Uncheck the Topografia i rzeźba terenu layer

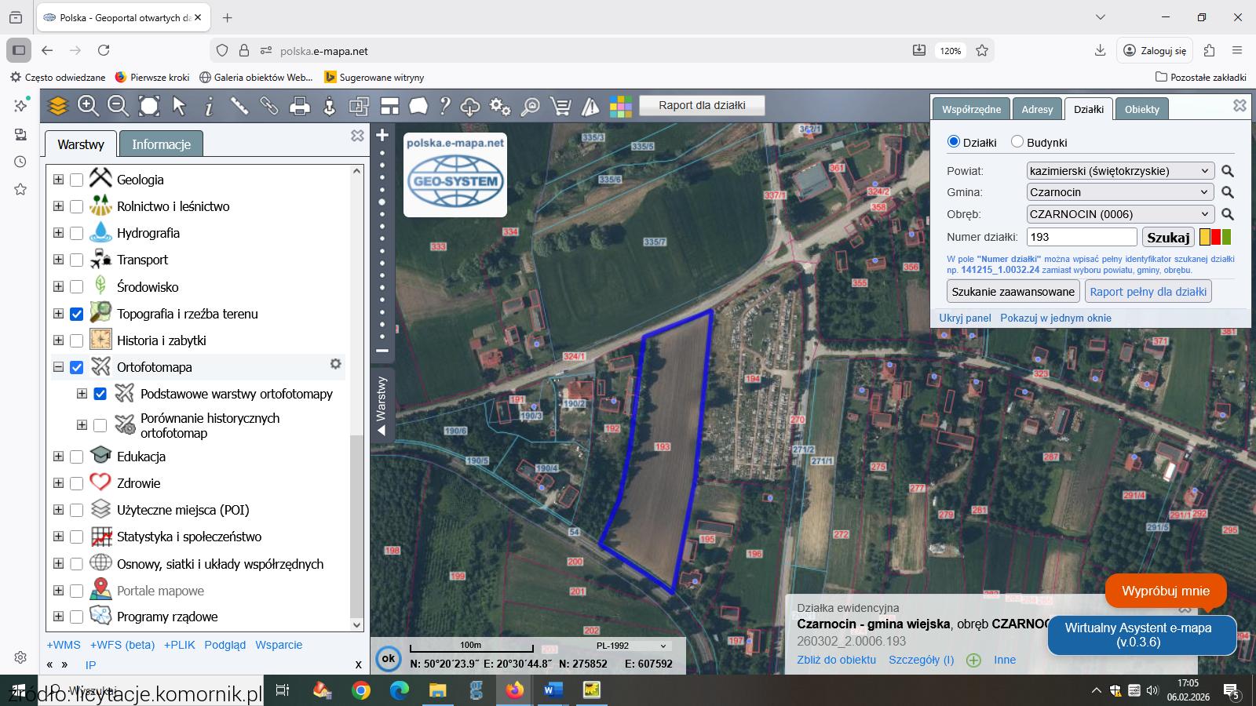[x=76, y=314]
